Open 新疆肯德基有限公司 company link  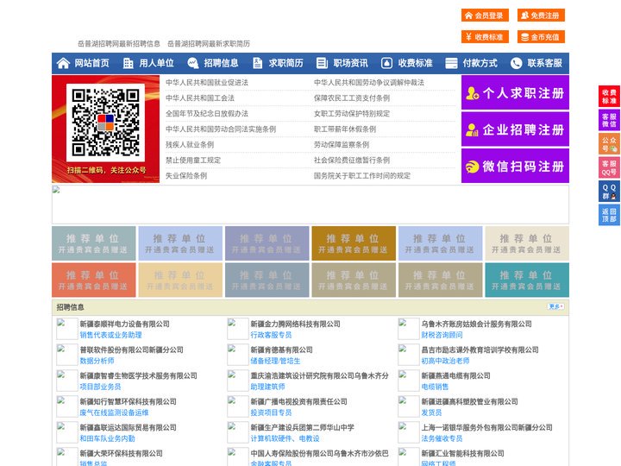[x=281, y=349]
